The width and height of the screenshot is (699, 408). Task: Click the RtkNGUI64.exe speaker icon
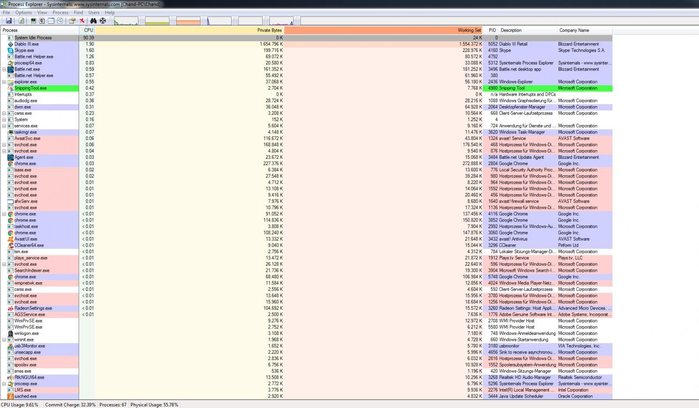[x=11, y=377]
